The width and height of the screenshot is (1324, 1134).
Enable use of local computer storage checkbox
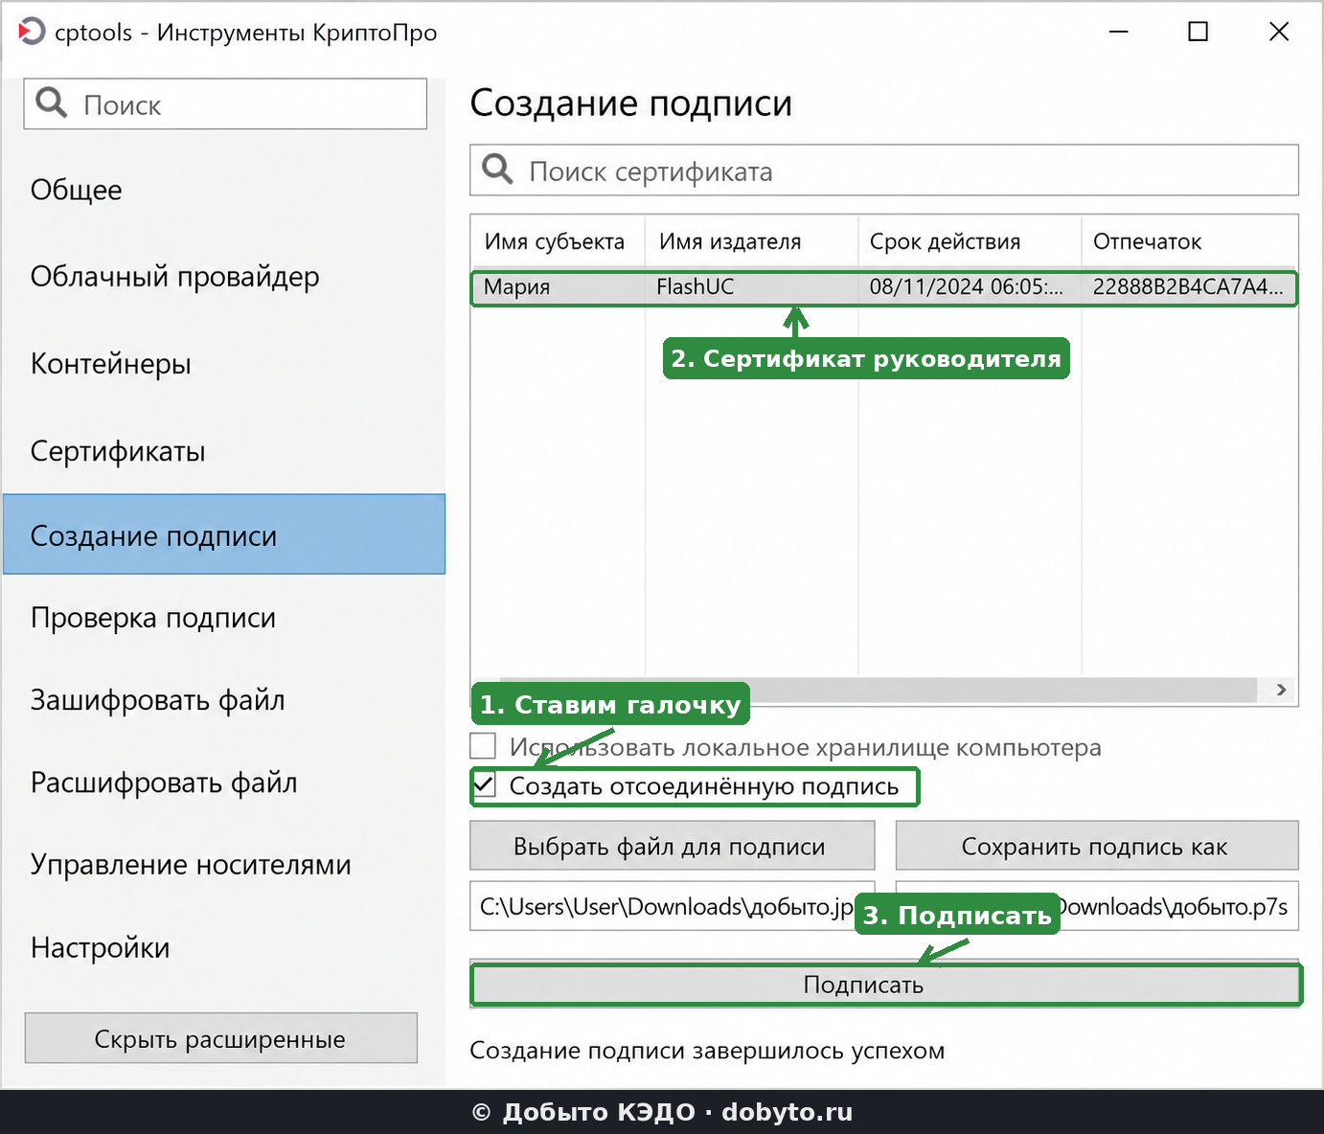click(x=483, y=745)
